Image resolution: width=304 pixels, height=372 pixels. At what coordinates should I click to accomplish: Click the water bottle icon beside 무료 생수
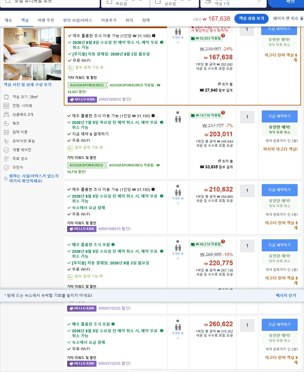[6, 159]
